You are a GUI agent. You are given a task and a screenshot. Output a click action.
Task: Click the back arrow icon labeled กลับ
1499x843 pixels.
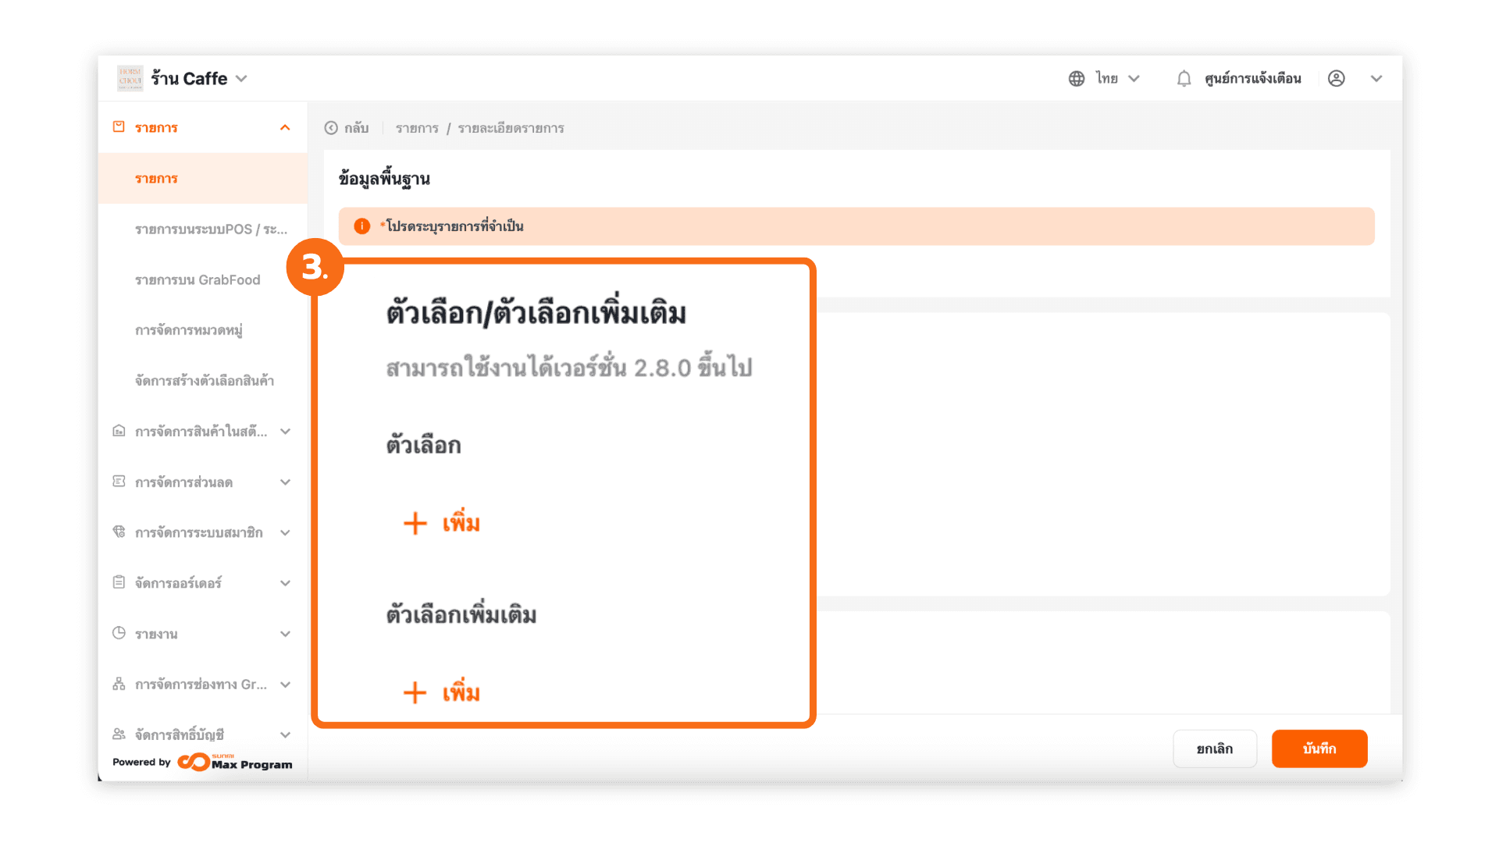pos(332,128)
